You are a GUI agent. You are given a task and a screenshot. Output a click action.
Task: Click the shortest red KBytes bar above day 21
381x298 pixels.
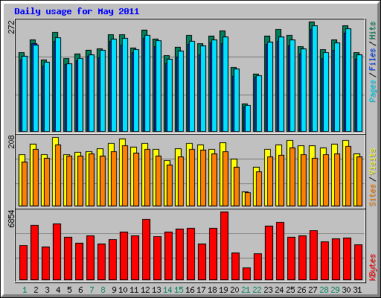(246, 274)
